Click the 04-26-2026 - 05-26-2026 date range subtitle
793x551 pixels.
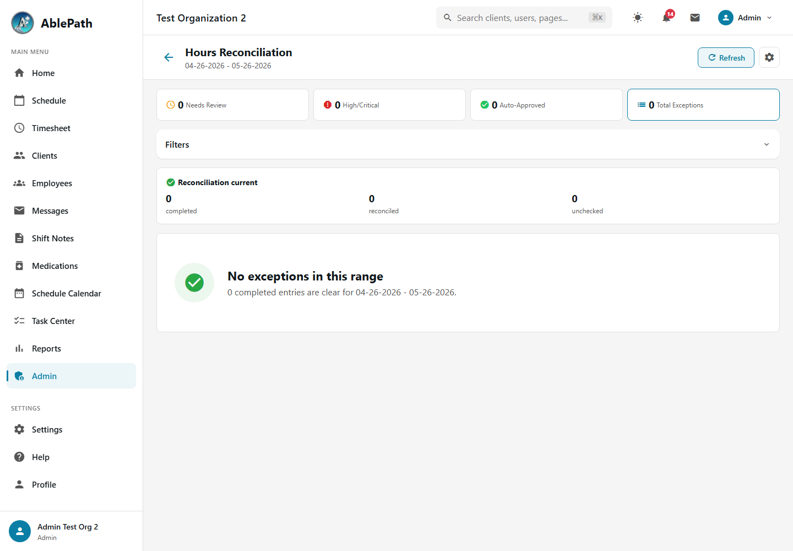click(228, 66)
